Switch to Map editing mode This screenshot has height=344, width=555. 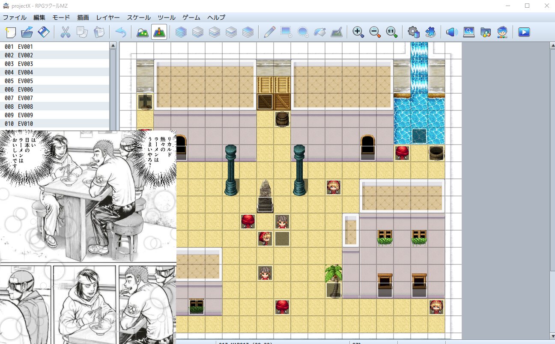pos(143,32)
